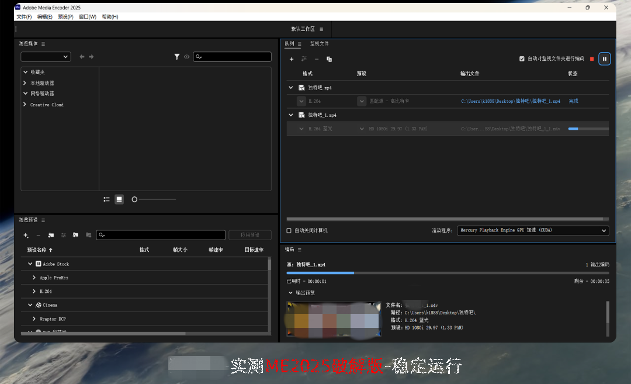Click the back arrow in media browser
Image resolution: width=631 pixels, height=384 pixels.
(82, 57)
